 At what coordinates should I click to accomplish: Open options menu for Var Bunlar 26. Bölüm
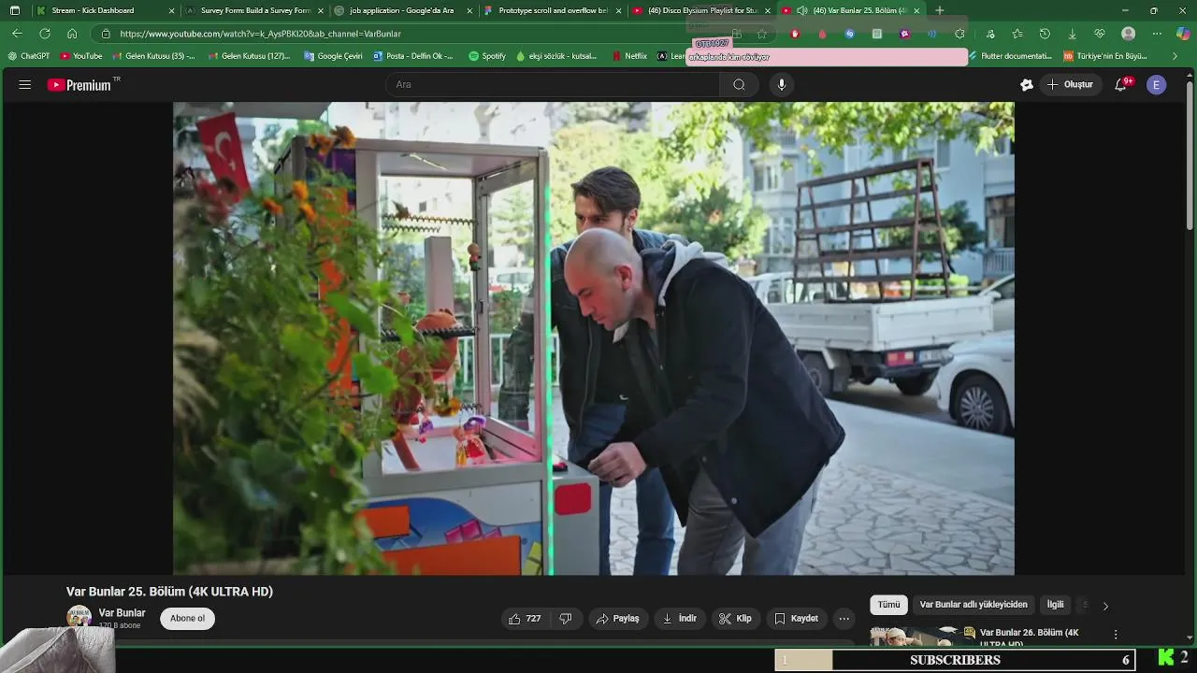[1116, 634]
